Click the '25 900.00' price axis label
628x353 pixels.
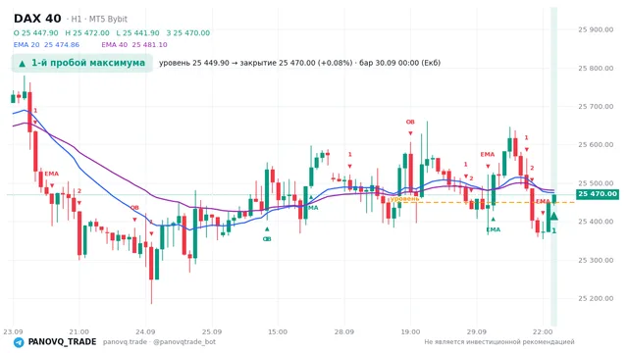[x=596, y=29]
